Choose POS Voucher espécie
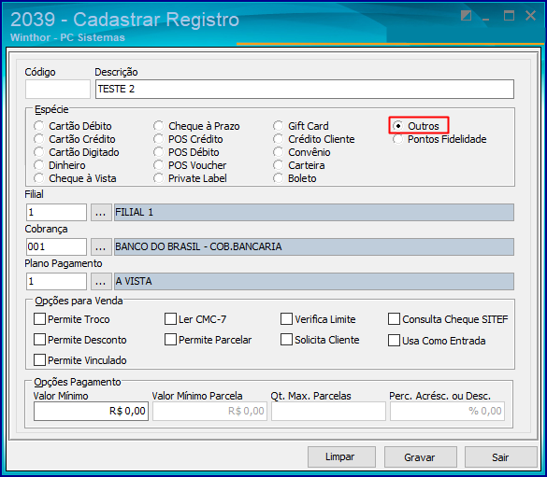This screenshot has height=477, width=547. (x=159, y=165)
